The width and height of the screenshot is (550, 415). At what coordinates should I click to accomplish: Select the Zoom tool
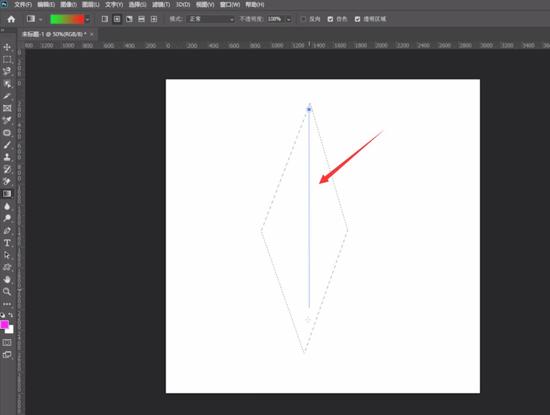(x=7, y=291)
